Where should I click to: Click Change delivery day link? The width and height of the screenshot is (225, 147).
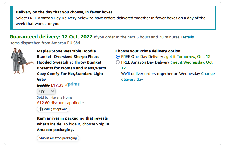coord(208,74)
